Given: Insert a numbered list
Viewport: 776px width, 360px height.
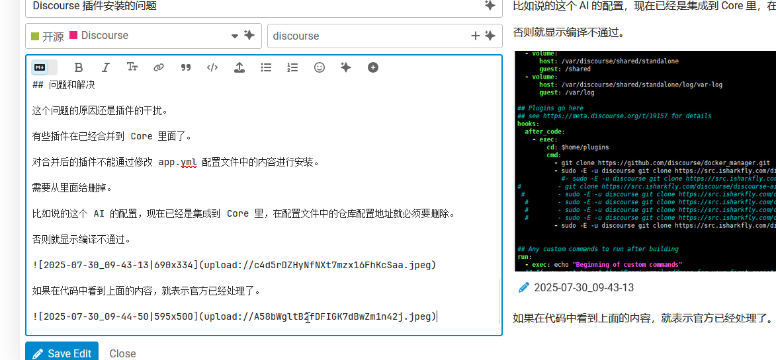Looking at the screenshot, I should click(292, 67).
